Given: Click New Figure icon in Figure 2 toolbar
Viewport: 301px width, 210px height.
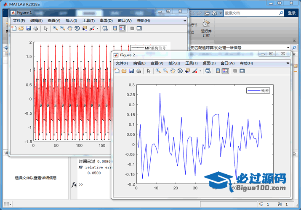Looking at the screenshot, I should [117, 71].
